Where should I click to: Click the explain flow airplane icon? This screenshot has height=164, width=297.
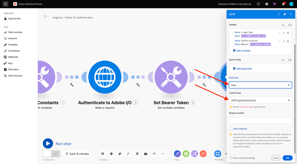pyautogui.click(x=137, y=154)
